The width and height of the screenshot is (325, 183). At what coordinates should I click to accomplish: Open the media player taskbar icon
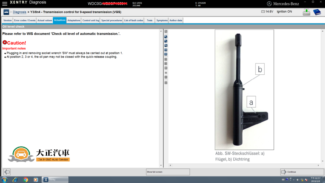click(x=36, y=180)
